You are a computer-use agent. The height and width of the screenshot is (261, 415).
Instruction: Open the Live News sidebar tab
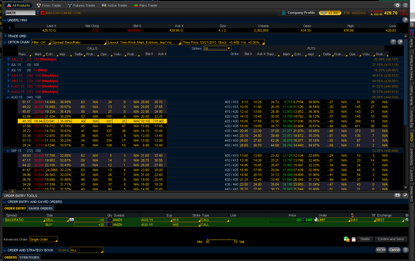point(412,194)
